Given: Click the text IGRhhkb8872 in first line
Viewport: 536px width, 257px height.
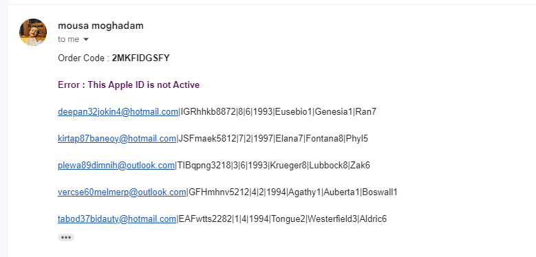Looking at the screenshot, I should pyautogui.click(x=208, y=111).
